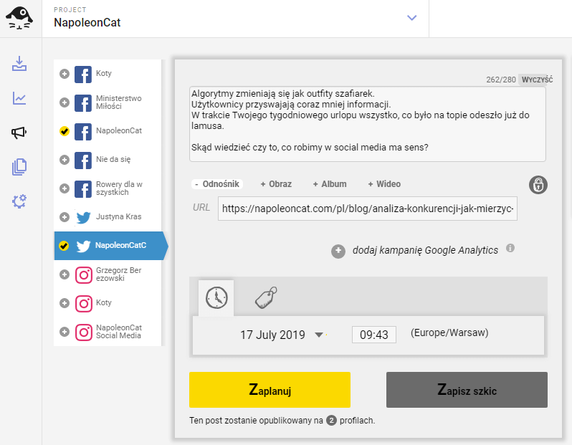
Task: Choose the + Wideo attachment option
Action: pos(384,184)
